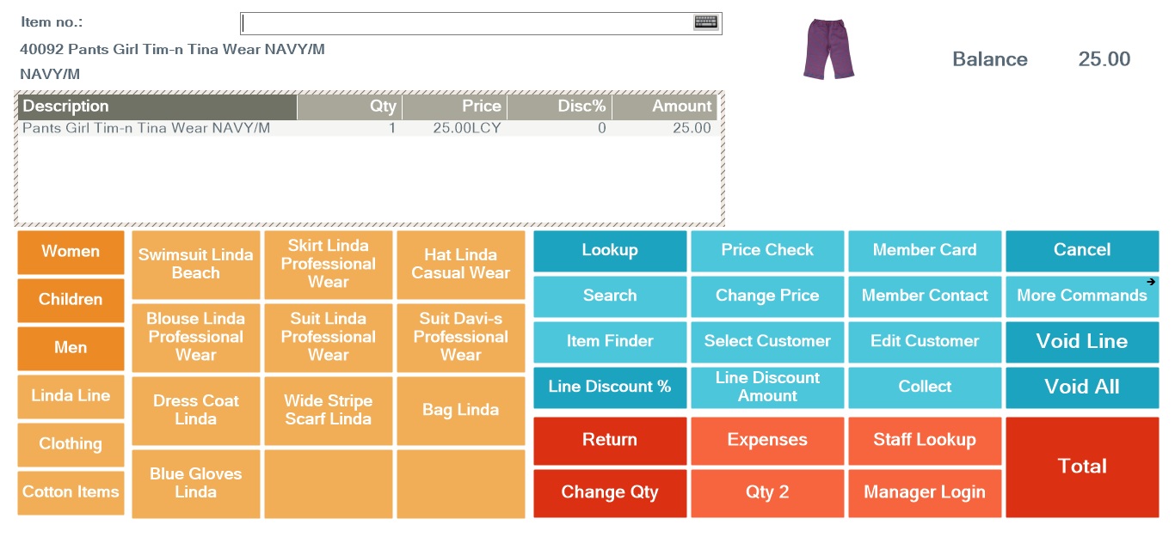This screenshot has height=543, width=1175.
Task: Switch to the Men category
Action: (70, 347)
